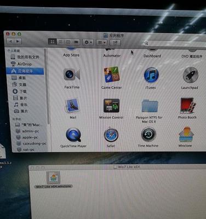The width and height of the screenshot is (206, 219).
Task: Open 图片 in sidebar
Action: coord(21,111)
